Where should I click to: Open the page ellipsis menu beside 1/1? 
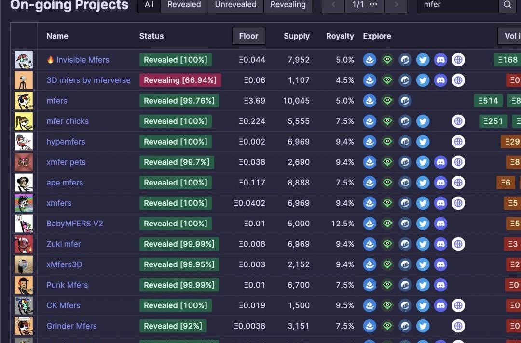coord(373,5)
